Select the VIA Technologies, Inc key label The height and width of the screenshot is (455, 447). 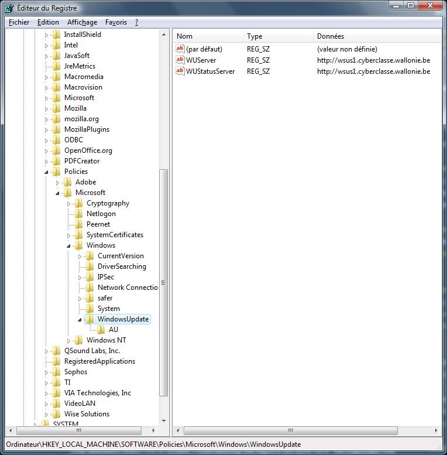[x=97, y=393]
